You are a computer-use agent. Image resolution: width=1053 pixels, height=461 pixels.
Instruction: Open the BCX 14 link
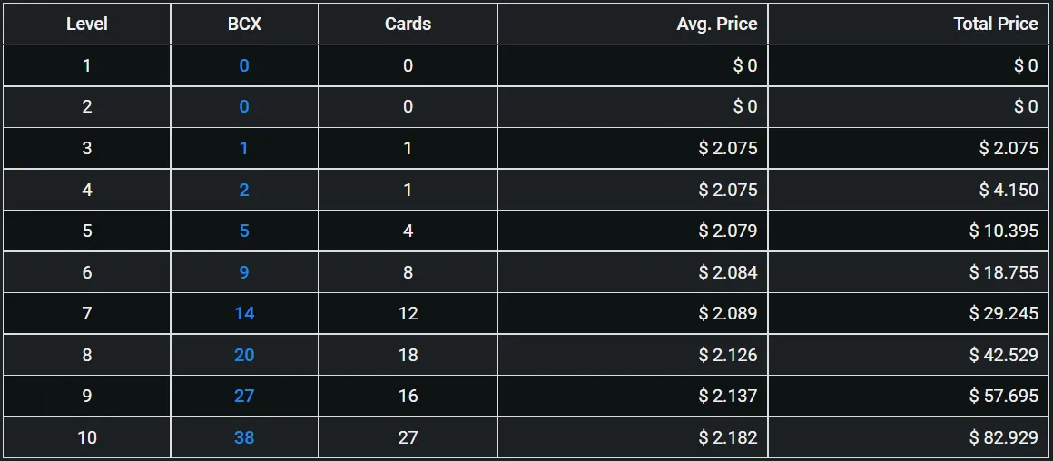coord(244,313)
